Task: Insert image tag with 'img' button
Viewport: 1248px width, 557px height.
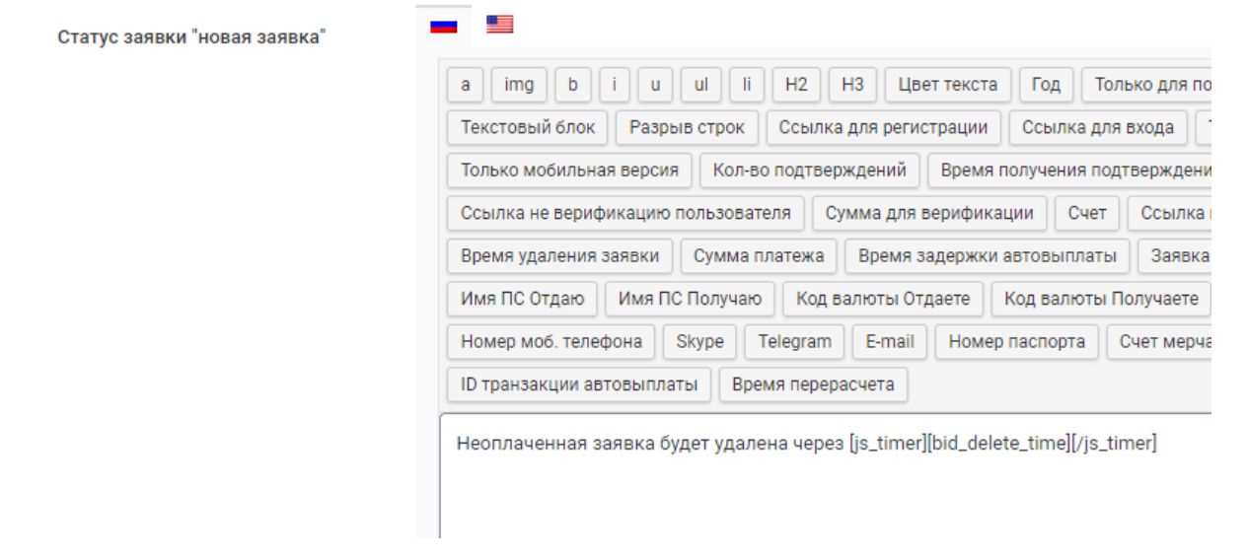Action: coord(519,85)
